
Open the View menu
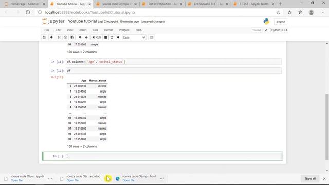pos(70,30)
